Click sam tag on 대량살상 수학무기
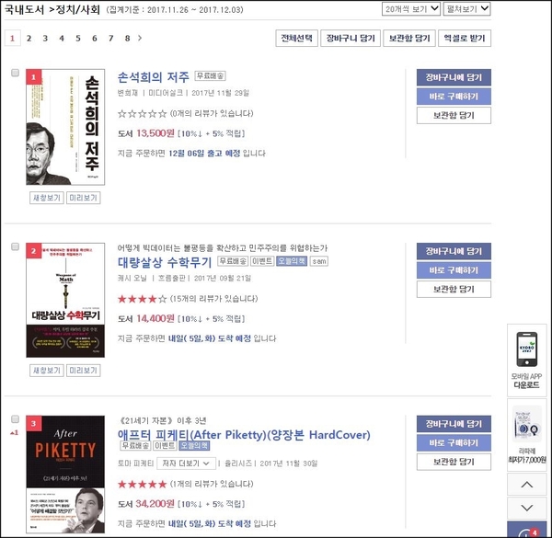The image size is (552, 538). pos(319,261)
